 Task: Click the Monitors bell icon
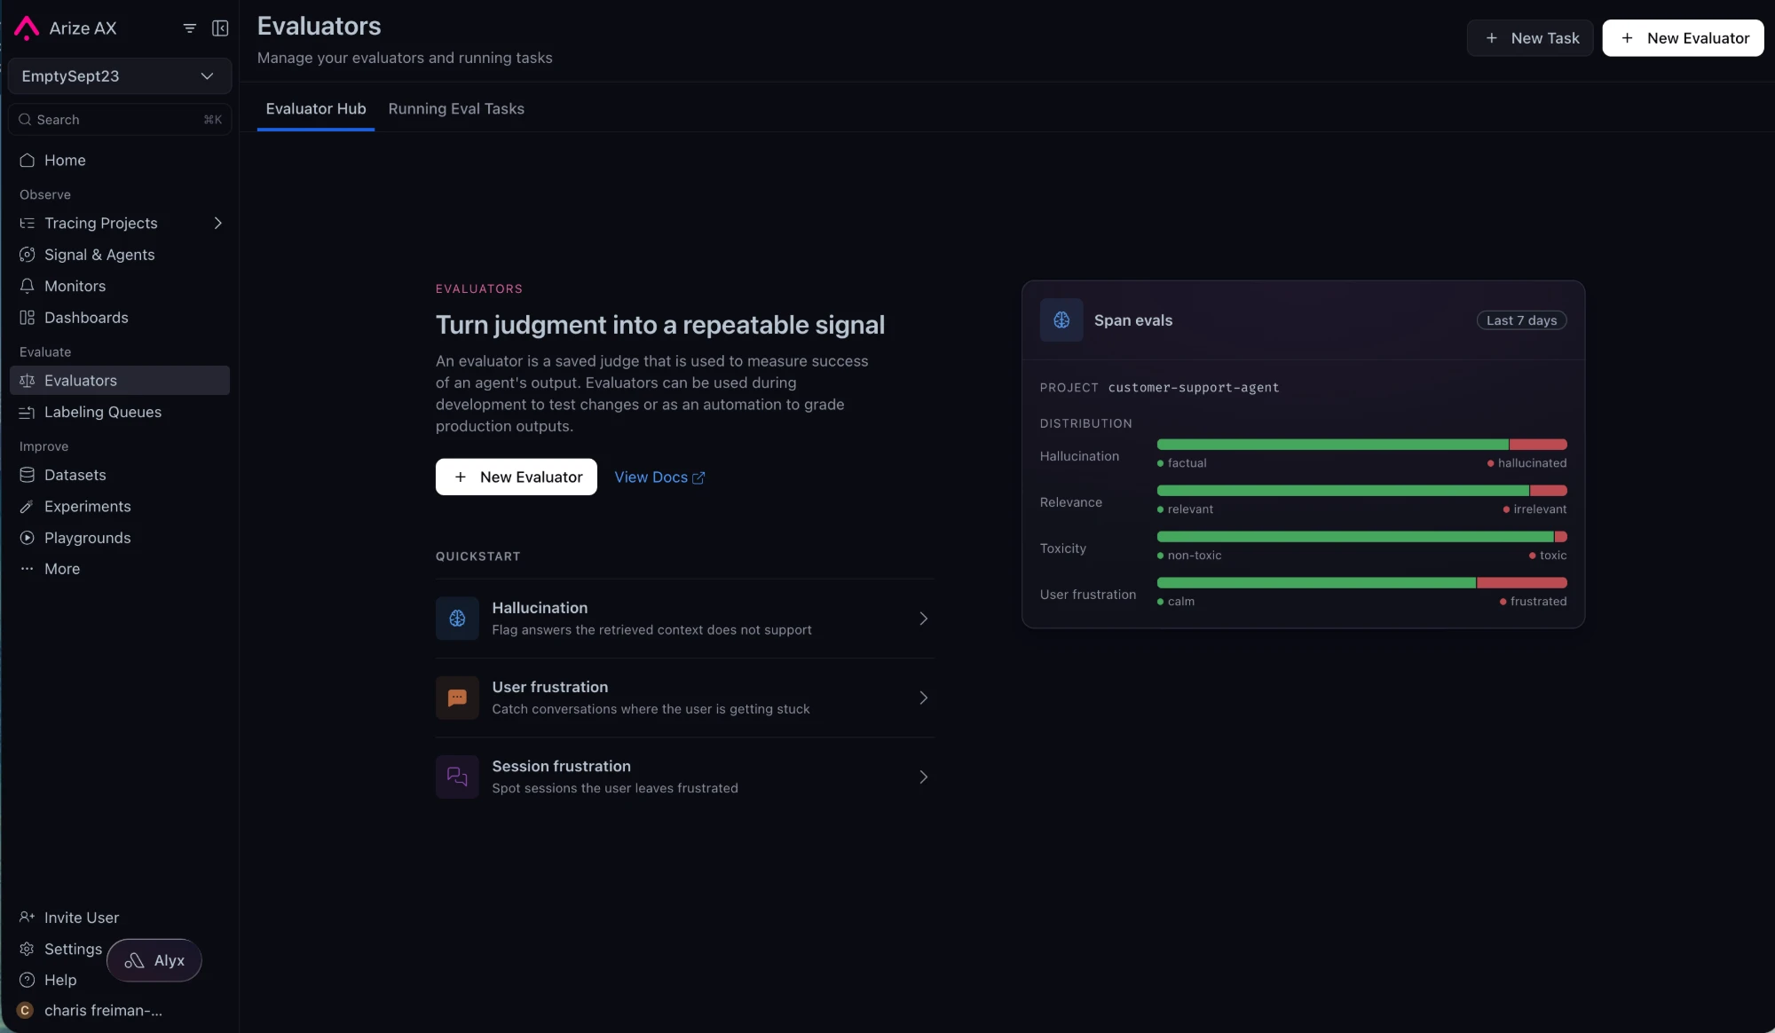click(28, 287)
